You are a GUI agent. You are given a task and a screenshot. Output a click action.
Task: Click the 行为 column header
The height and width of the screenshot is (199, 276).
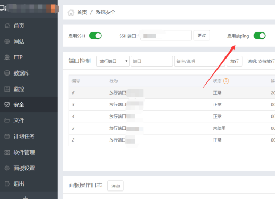(113, 81)
